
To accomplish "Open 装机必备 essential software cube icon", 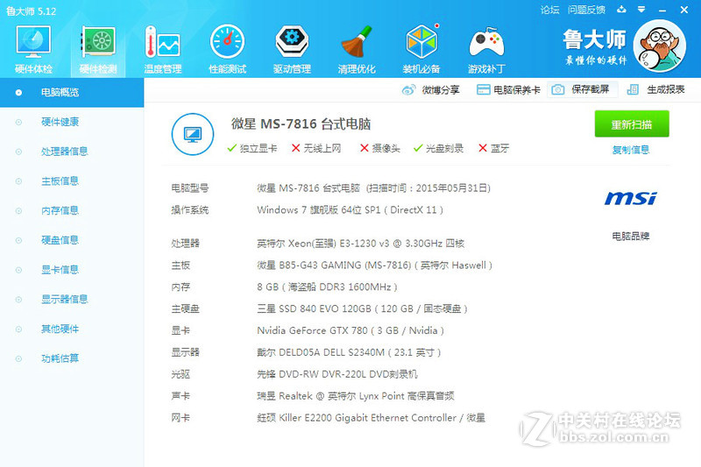I will pyautogui.click(x=421, y=41).
